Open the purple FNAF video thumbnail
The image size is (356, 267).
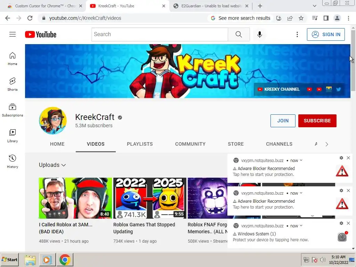pos(208,198)
